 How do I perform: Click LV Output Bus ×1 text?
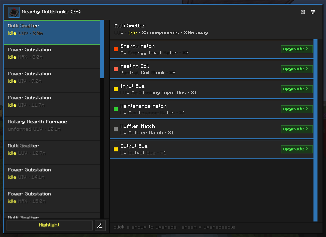pyautogui.click(x=143, y=153)
